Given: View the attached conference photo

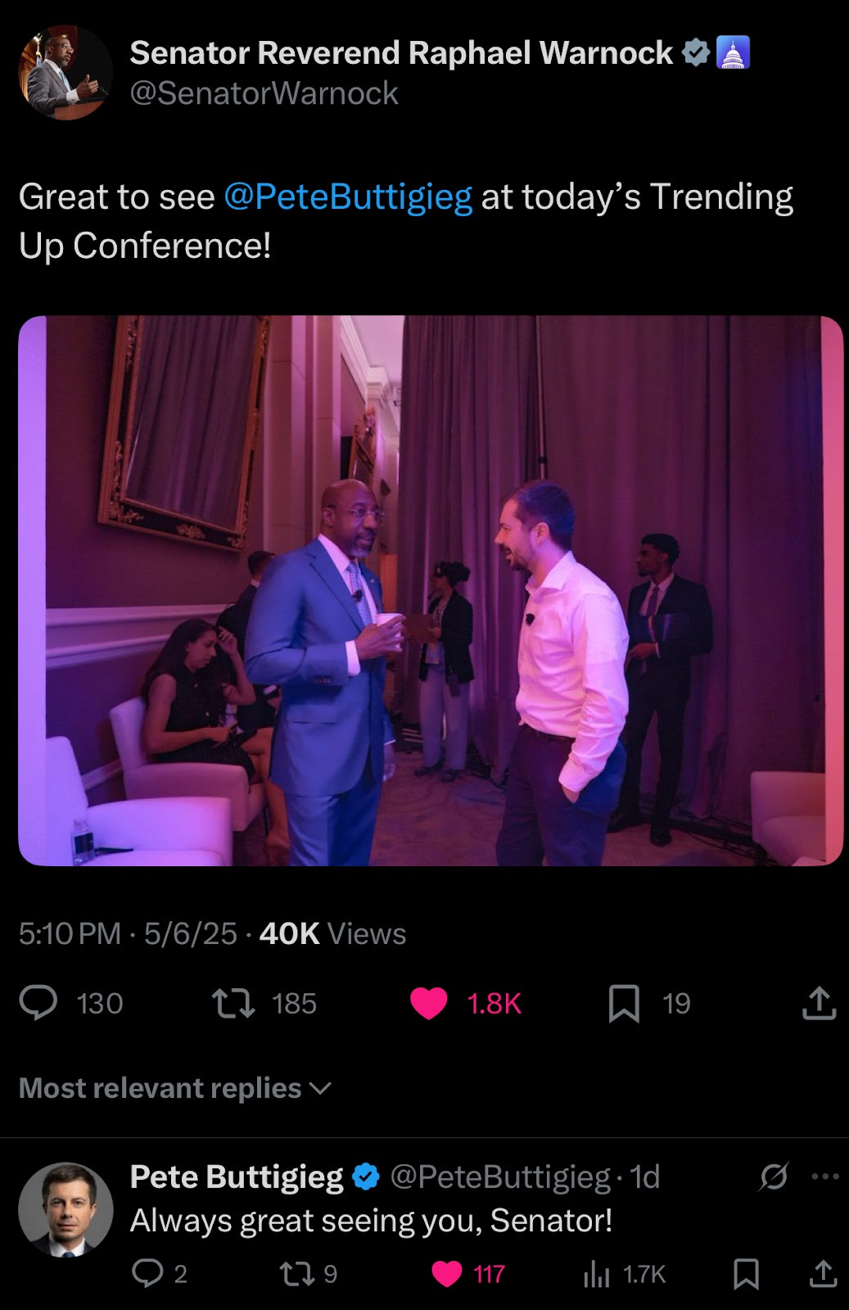Looking at the screenshot, I should [x=431, y=590].
